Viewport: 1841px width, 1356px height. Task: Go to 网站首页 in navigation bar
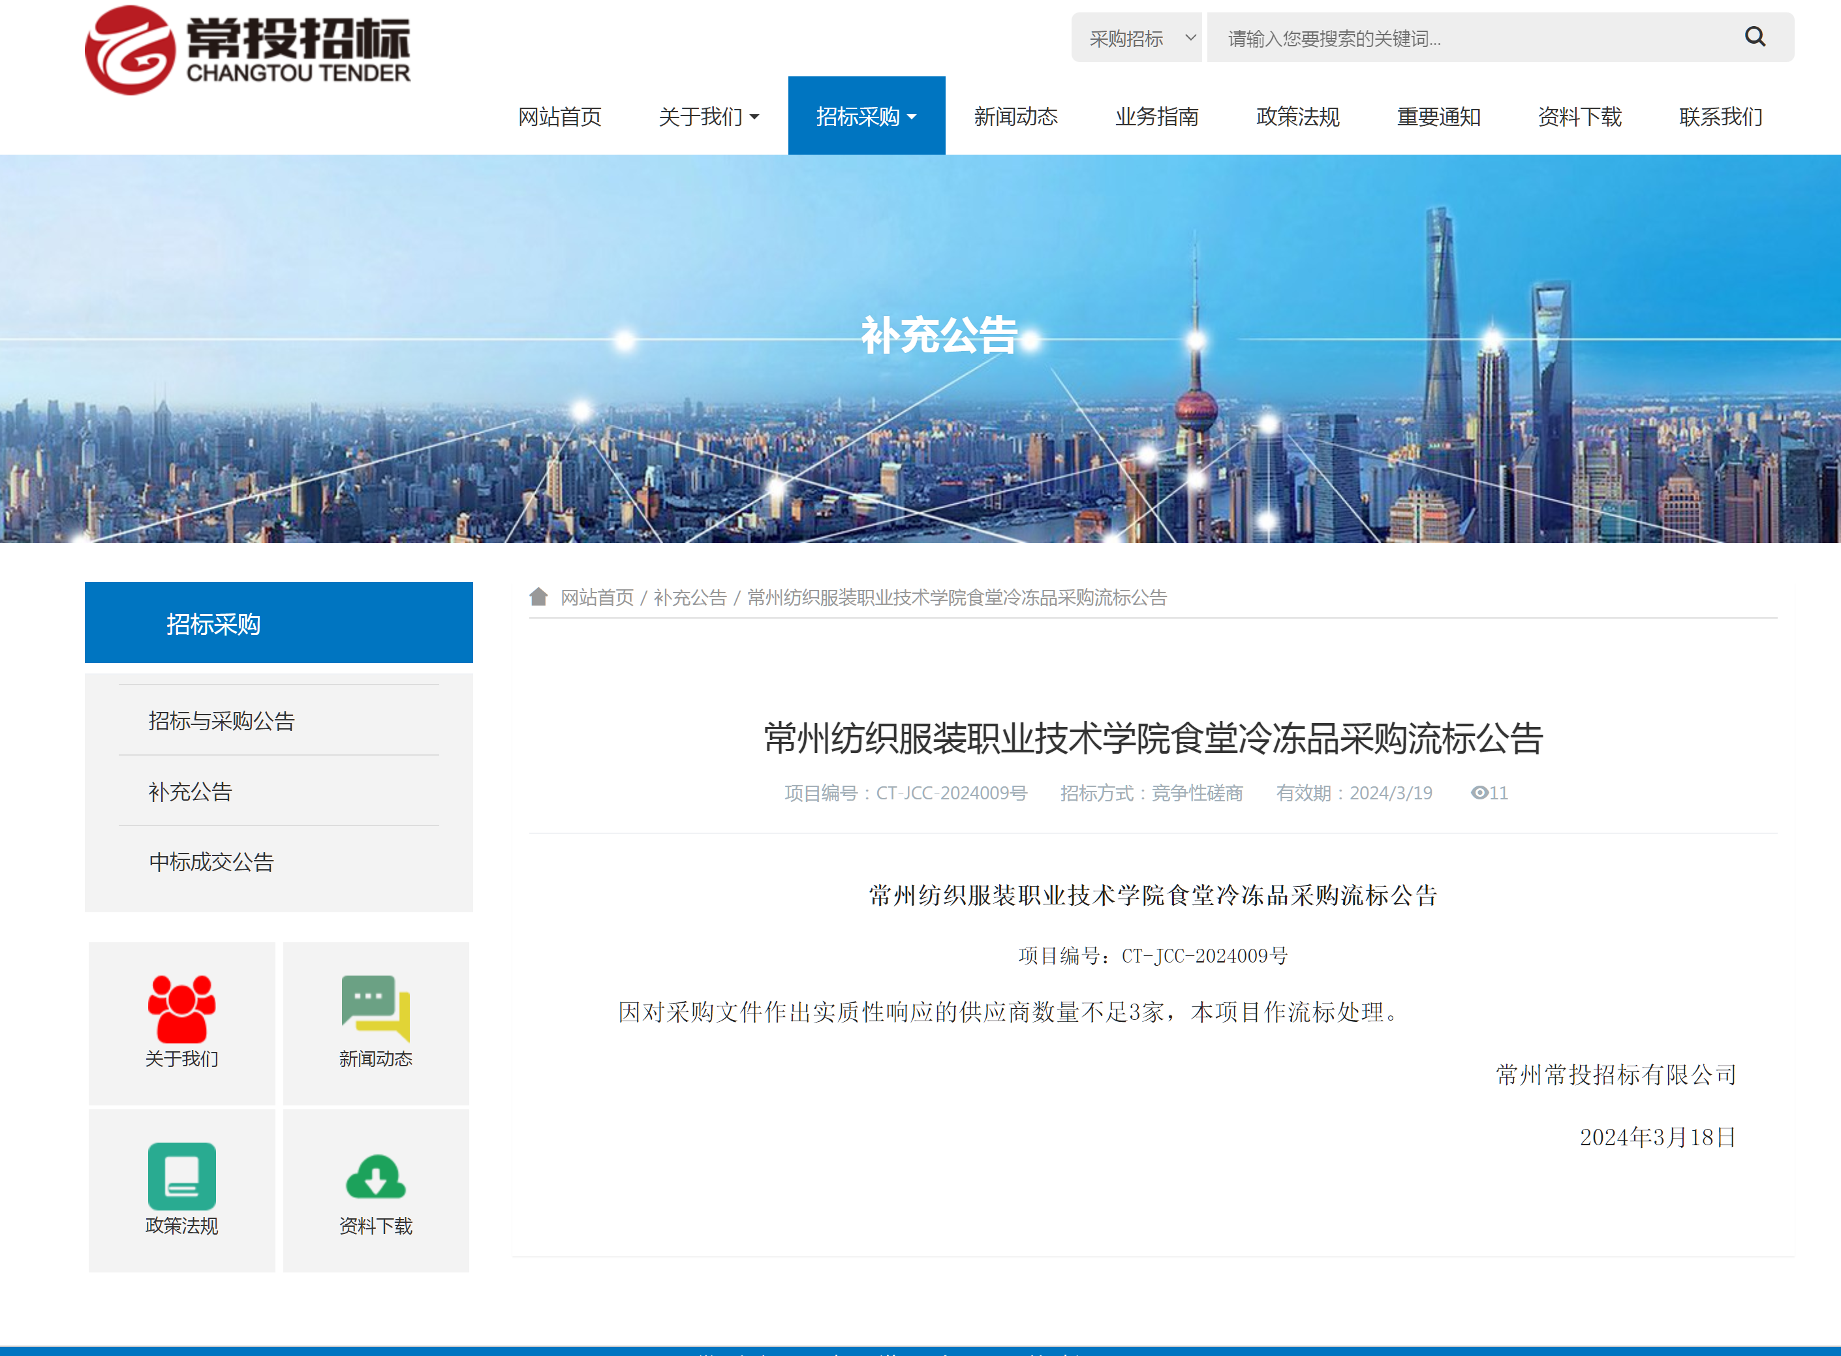[560, 117]
